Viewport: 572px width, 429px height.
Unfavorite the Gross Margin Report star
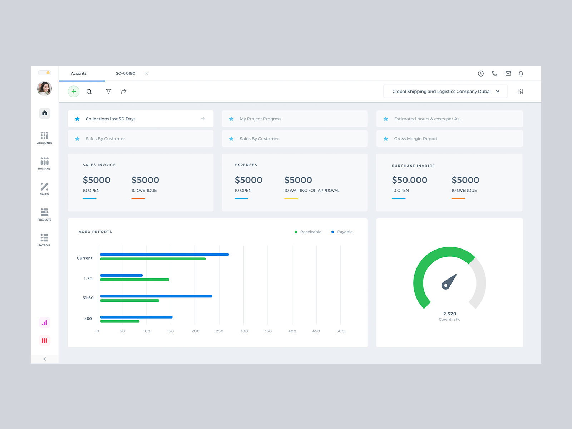[386, 139]
